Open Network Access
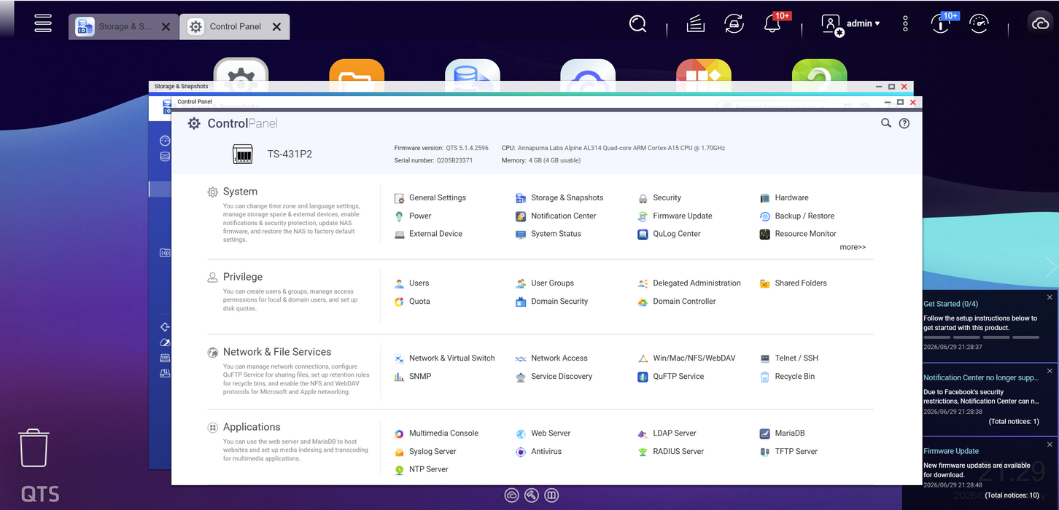The height and width of the screenshot is (510, 1059). pyautogui.click(x=551, y=358)
